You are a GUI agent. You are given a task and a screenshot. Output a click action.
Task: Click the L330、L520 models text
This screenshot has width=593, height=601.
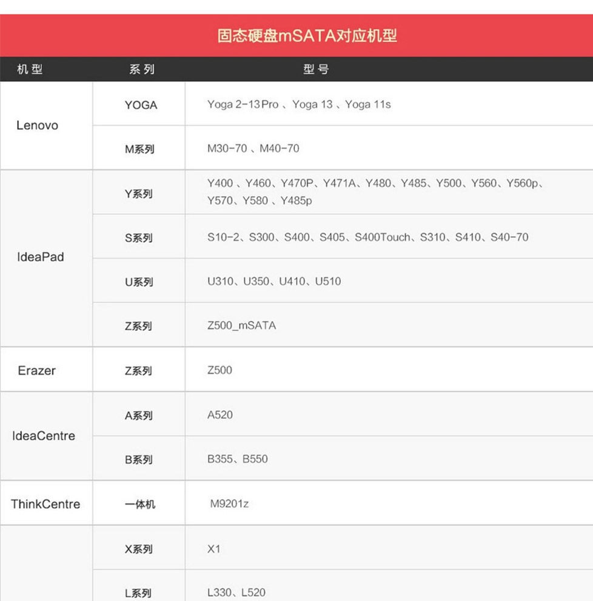(236, 593)
